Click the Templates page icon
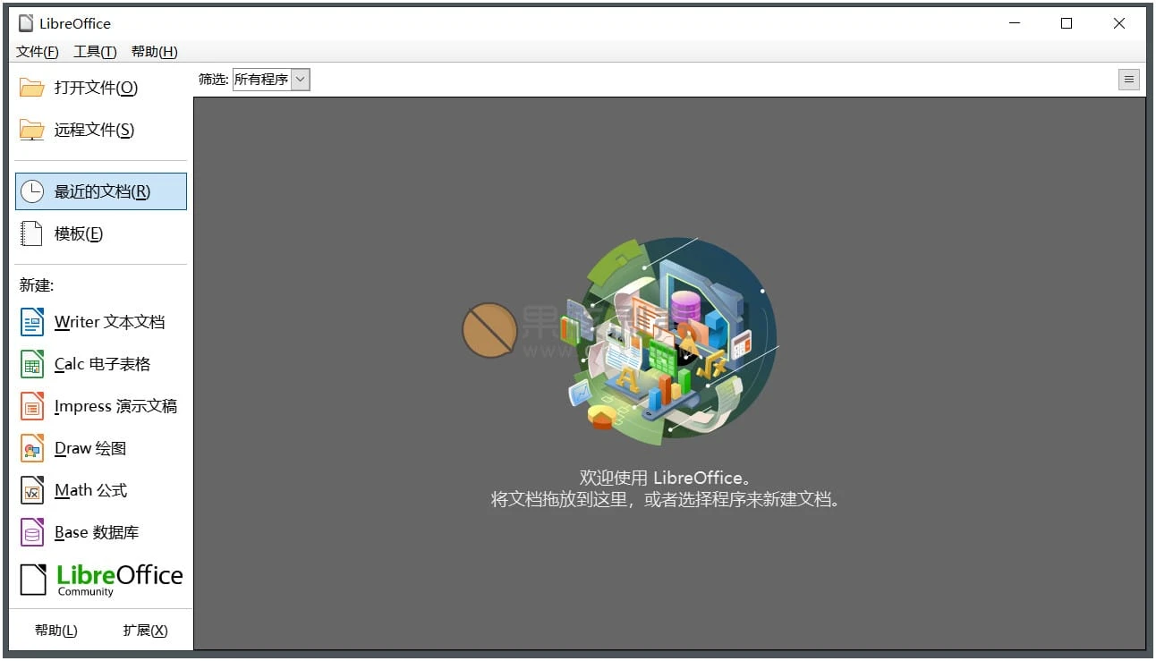Screen dimensions: 1156x661 click(32, 233)
